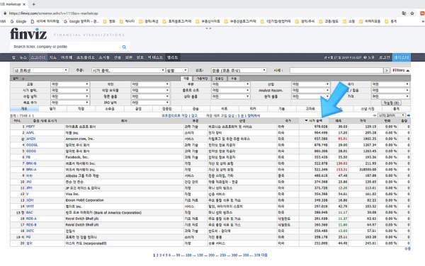The height and width of the screenshot is (266, 425).
Task: Open the INTC ticker link
Action: coord(30,231)
